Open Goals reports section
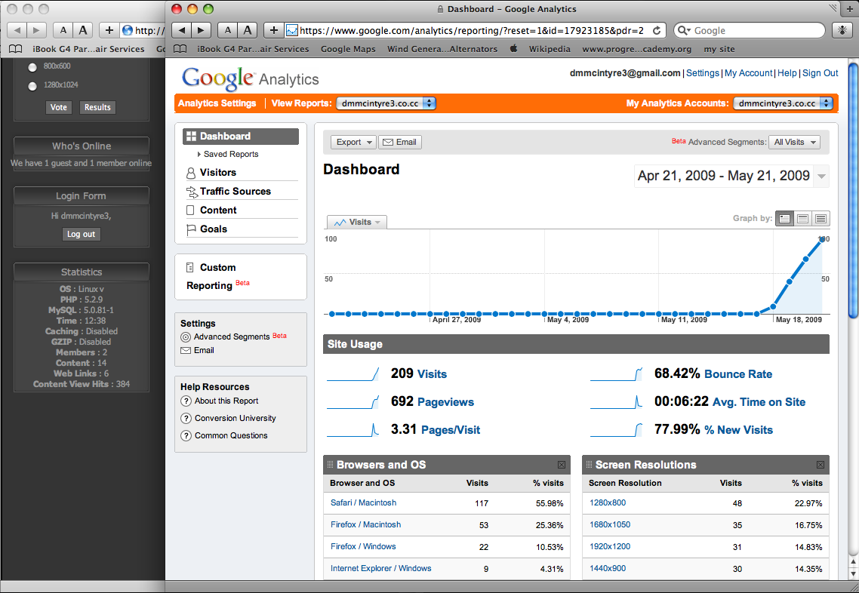 [214, 229]
